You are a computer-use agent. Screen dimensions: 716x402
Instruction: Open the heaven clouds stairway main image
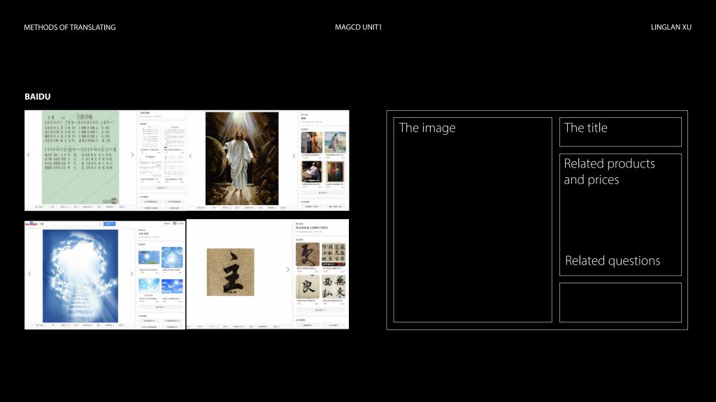[x=80, y=276]
